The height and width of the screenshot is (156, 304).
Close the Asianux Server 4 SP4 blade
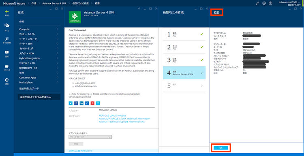(x=156, y=9)
